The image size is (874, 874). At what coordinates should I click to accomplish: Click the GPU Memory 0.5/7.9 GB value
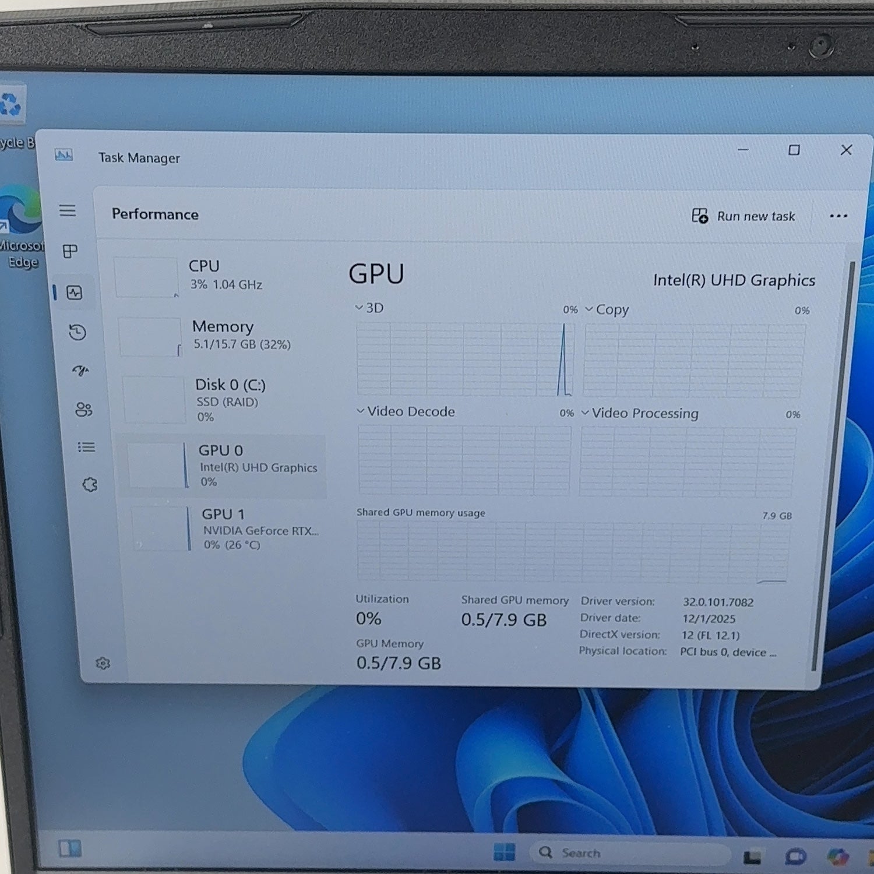399,663
